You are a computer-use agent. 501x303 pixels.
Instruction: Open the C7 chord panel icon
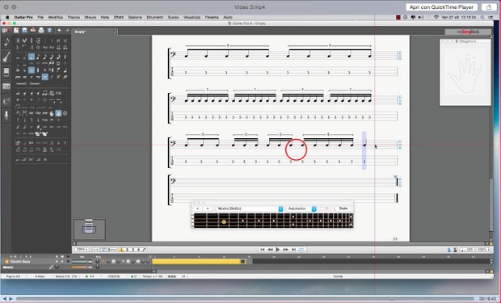(x=6, y=101)
